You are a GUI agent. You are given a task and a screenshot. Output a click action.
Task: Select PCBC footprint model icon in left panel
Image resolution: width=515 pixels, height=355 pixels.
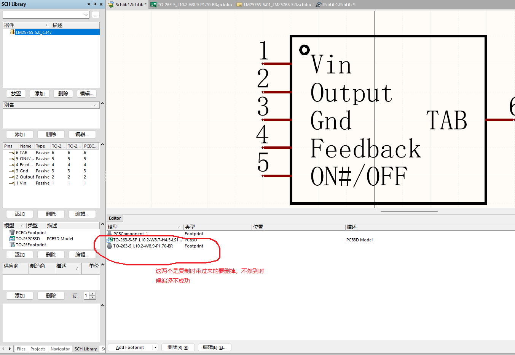pyautogui.click(x=12, y=233)
